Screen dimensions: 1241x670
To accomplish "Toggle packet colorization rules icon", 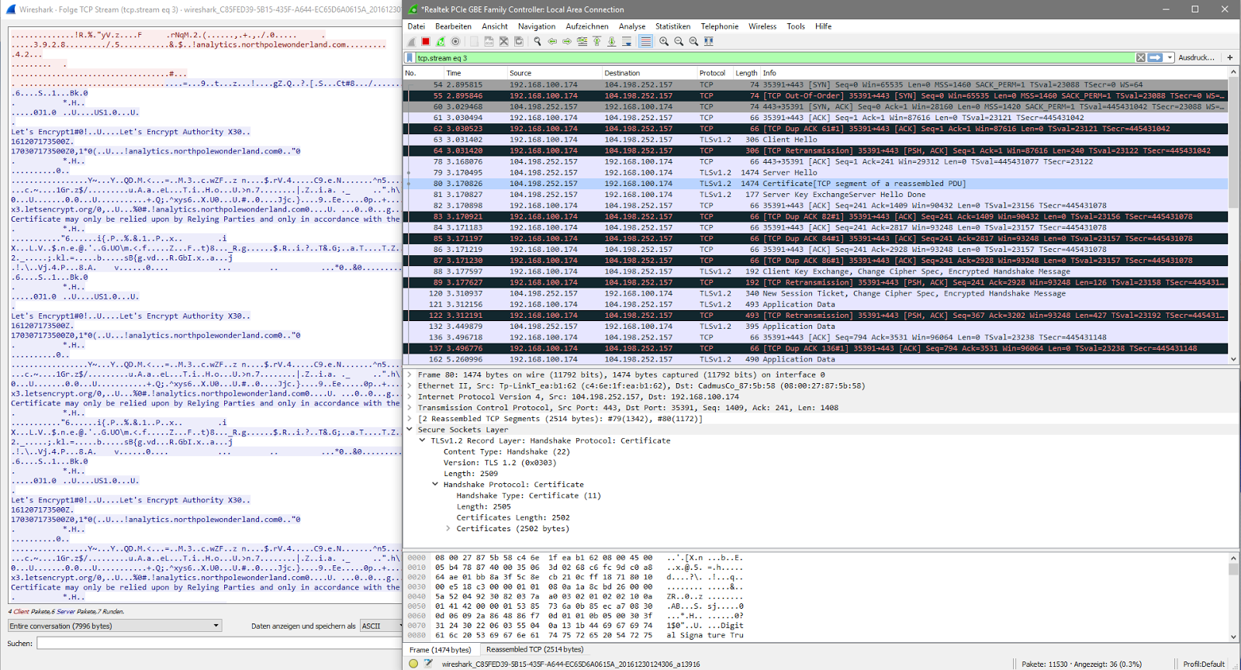I will [645, 42].
